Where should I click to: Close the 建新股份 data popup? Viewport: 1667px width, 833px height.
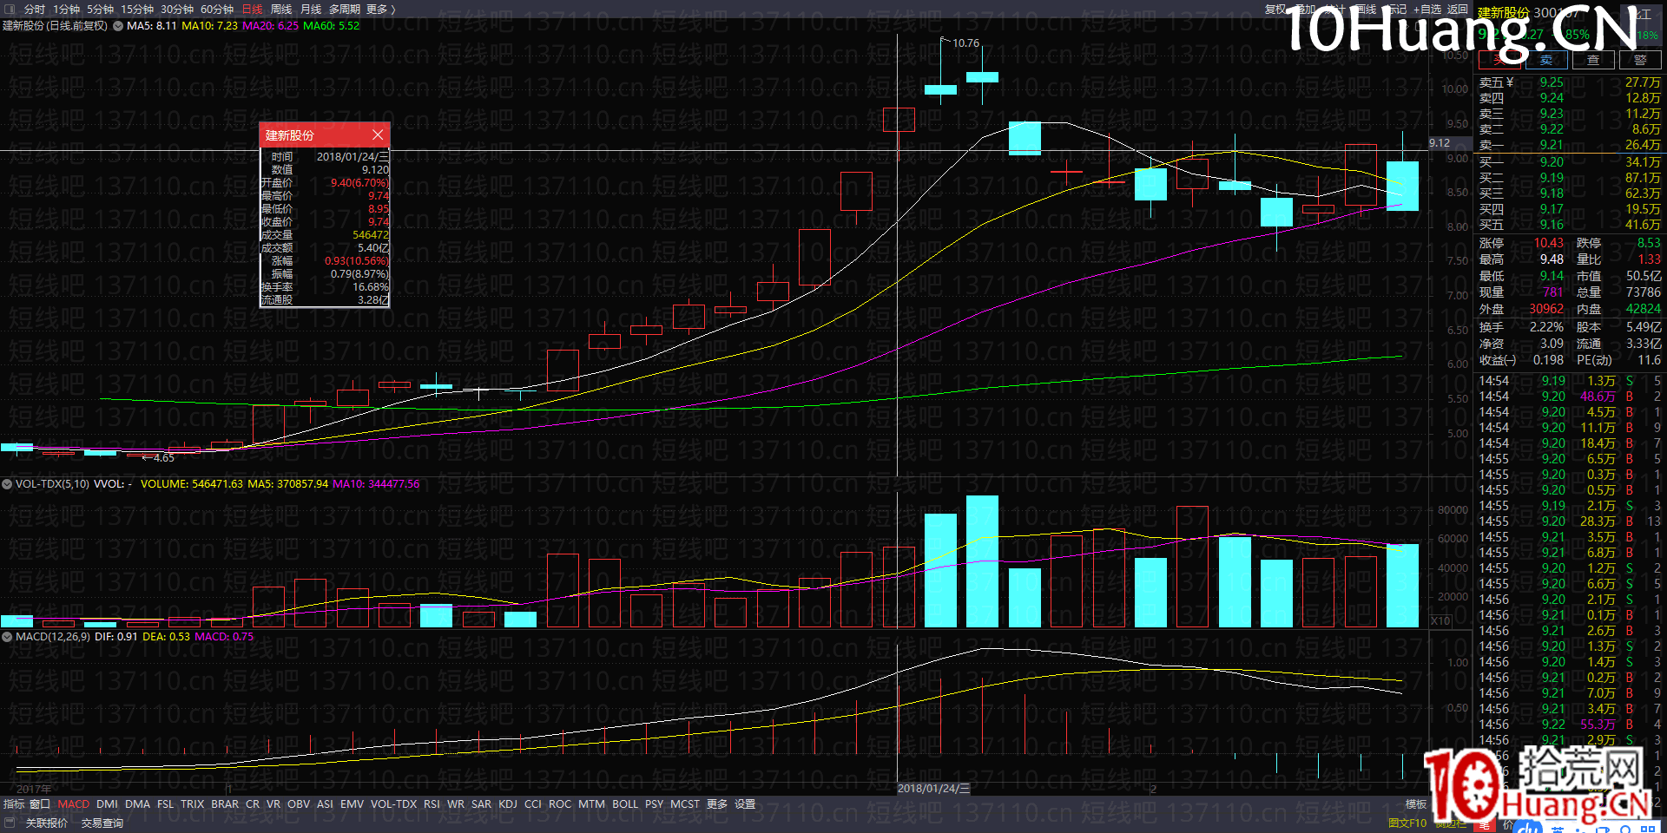[378, 134]
